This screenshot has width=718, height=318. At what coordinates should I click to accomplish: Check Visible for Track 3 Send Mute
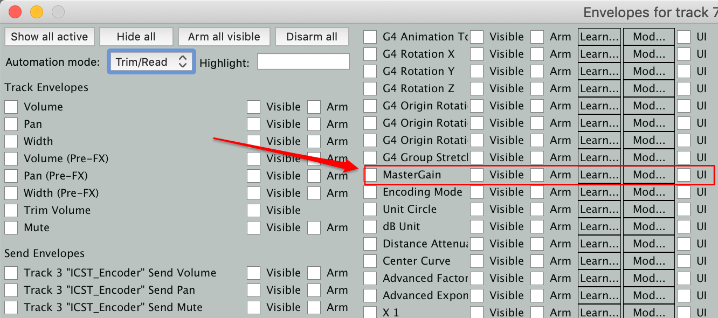click(254, 307)
